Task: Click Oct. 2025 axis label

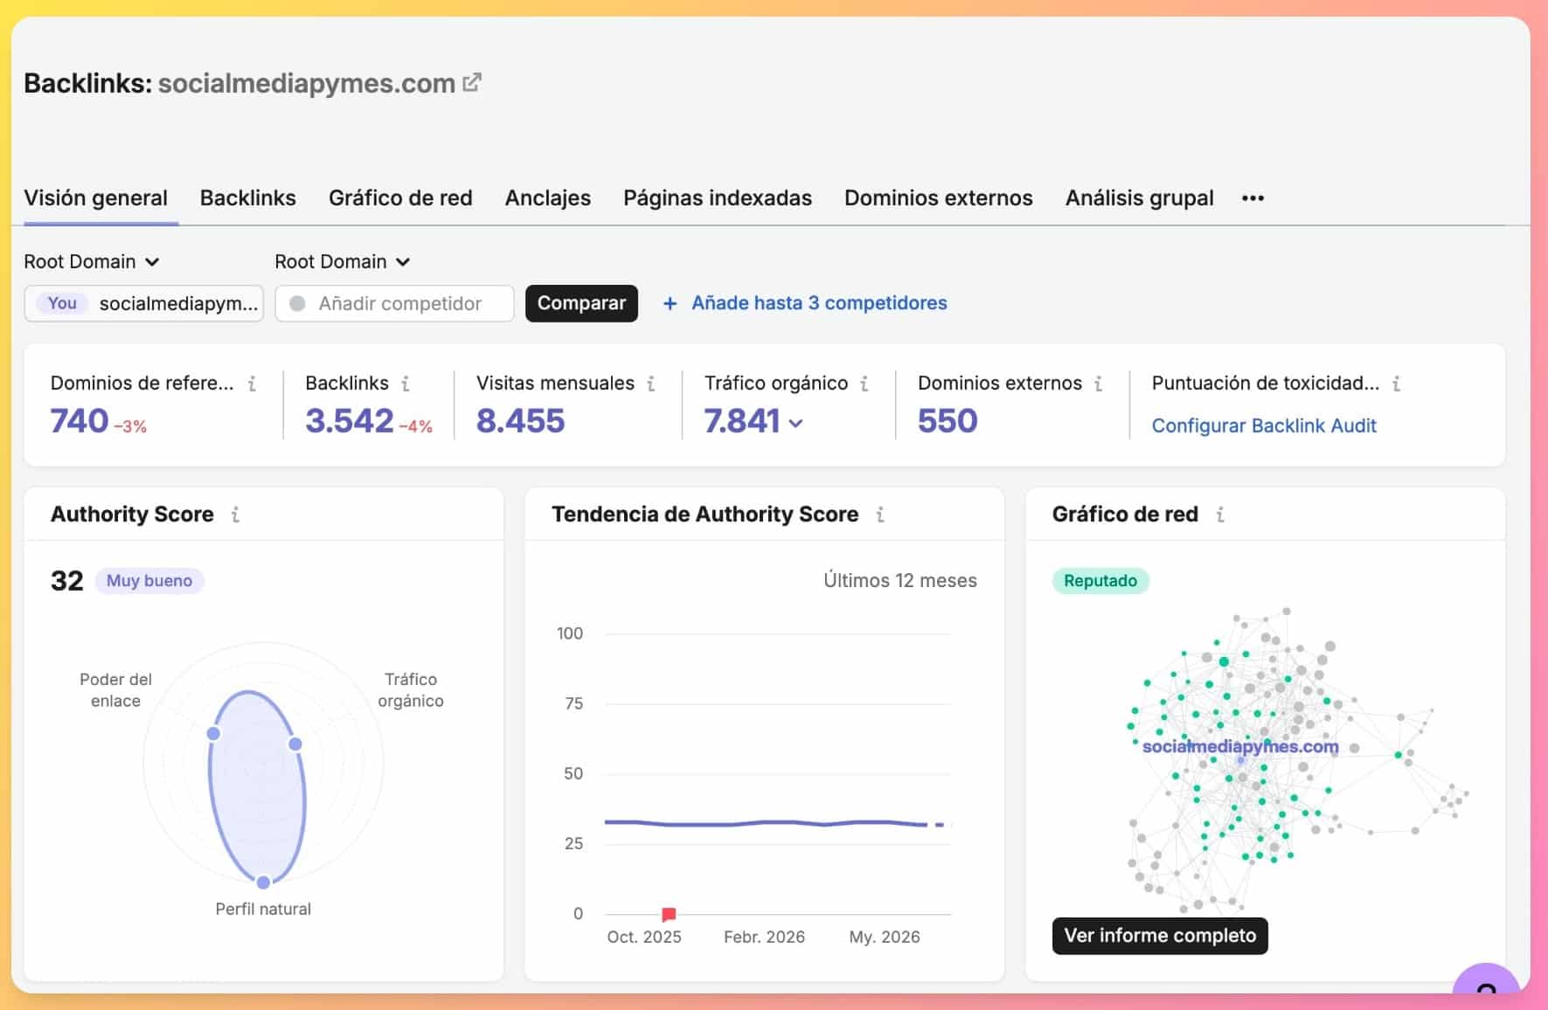Action: tap(644, 937)
